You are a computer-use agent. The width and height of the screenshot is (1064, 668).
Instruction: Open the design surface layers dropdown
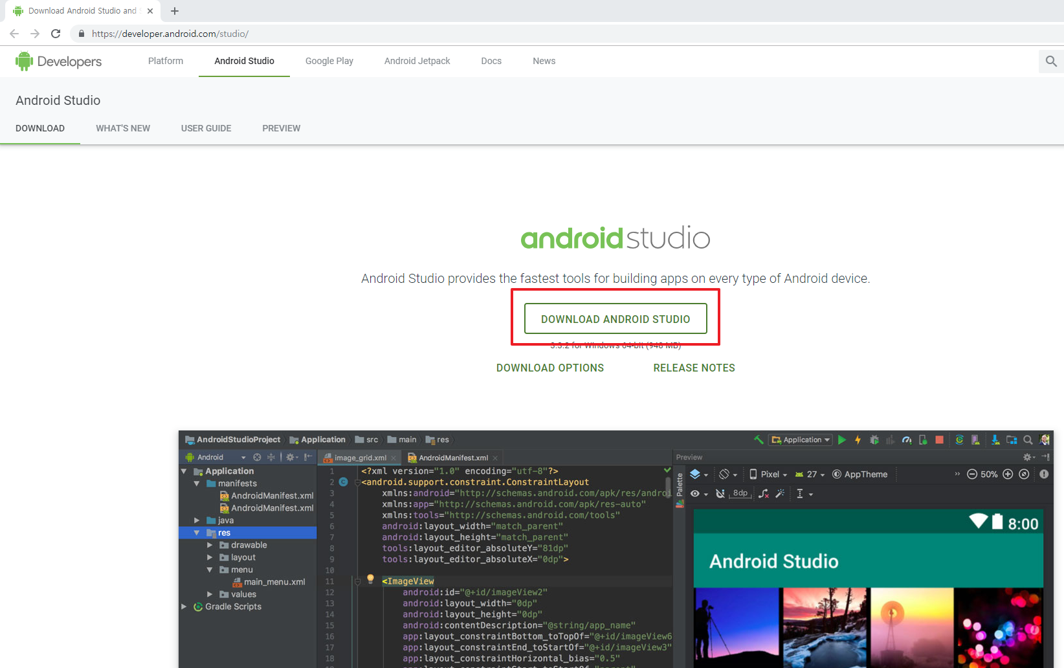pos(699,474)
